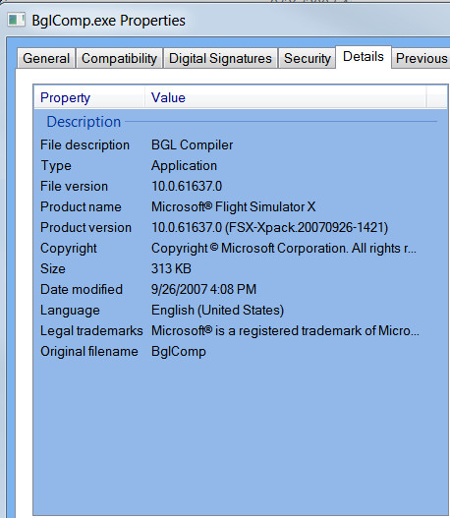The width and height of the screenshot is (450, 518).
Task: Open the Digital Signatures tab
Action: 220,58
